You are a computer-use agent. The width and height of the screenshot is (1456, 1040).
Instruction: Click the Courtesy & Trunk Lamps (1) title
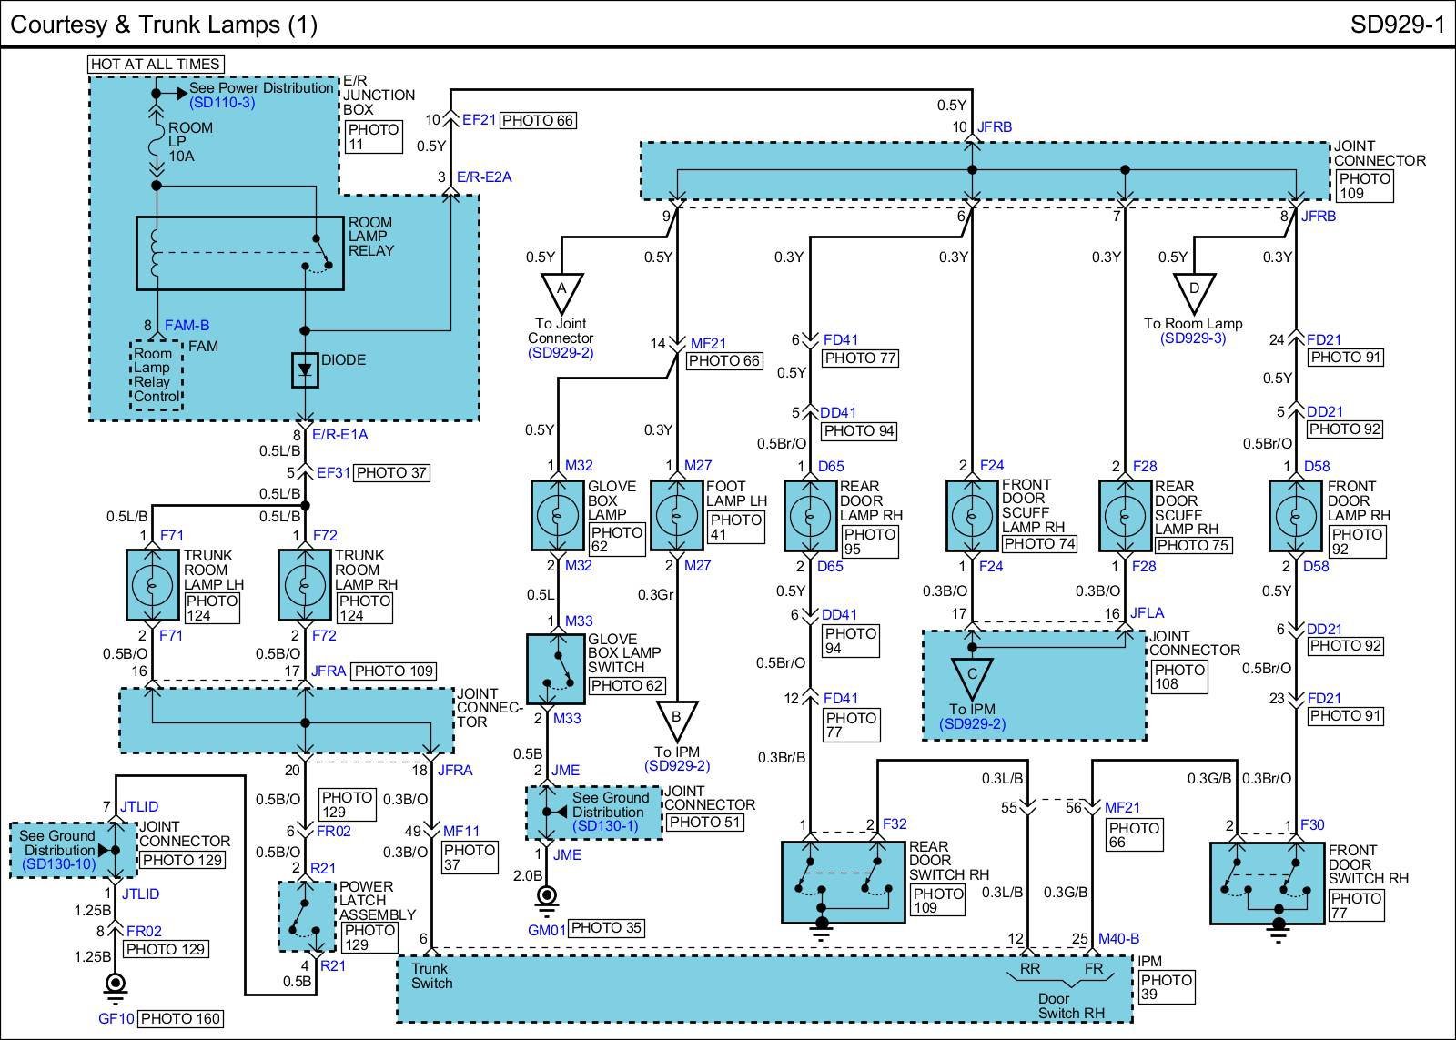(x=164, y=25)
